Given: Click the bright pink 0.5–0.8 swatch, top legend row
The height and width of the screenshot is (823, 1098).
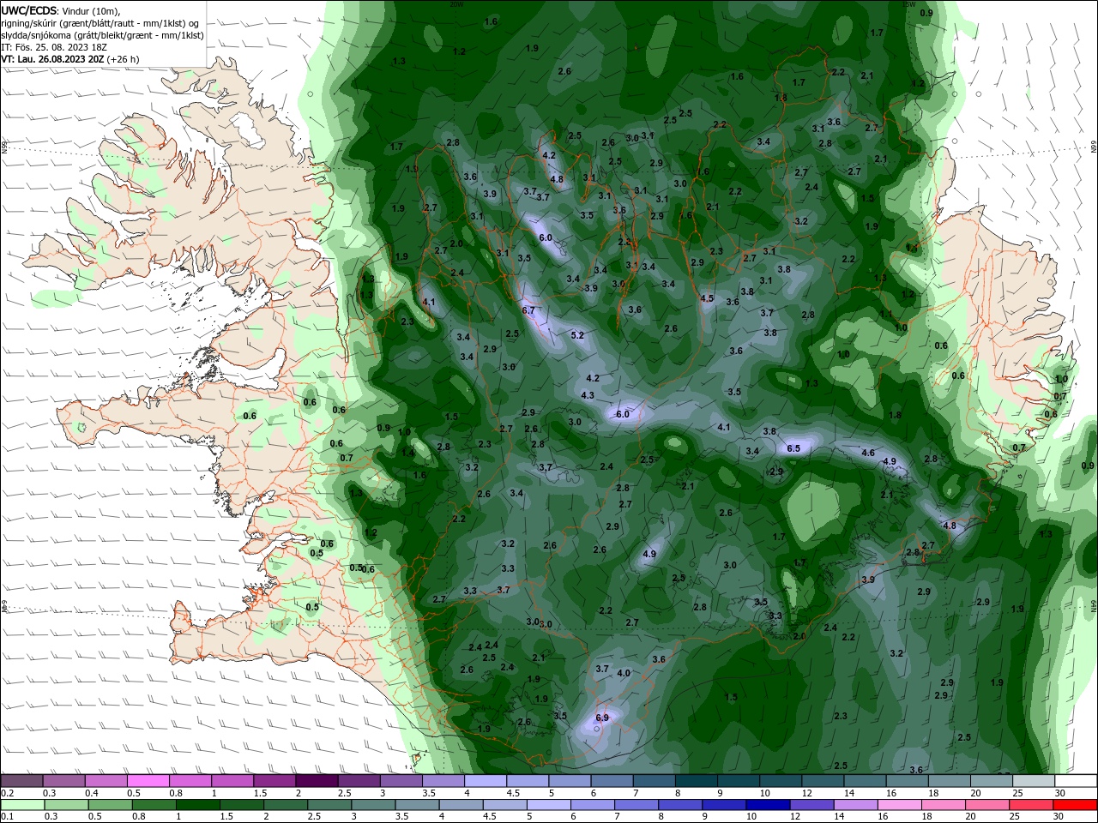Looking at the screenshot, I should (x=148, y=781).
